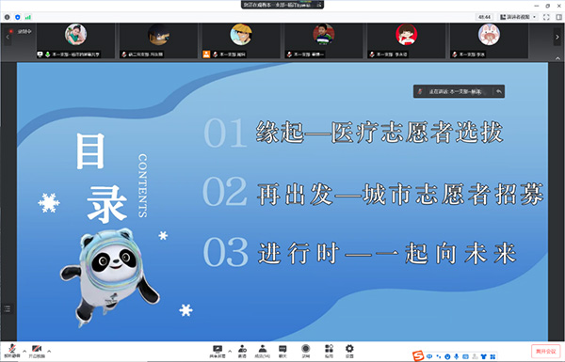Click the red leave meeting button

(545, 351)
